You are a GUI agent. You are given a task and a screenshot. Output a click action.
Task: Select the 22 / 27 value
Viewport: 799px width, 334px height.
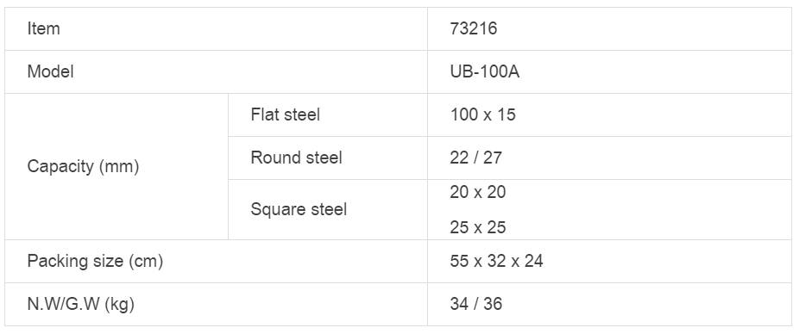[476, 158]
